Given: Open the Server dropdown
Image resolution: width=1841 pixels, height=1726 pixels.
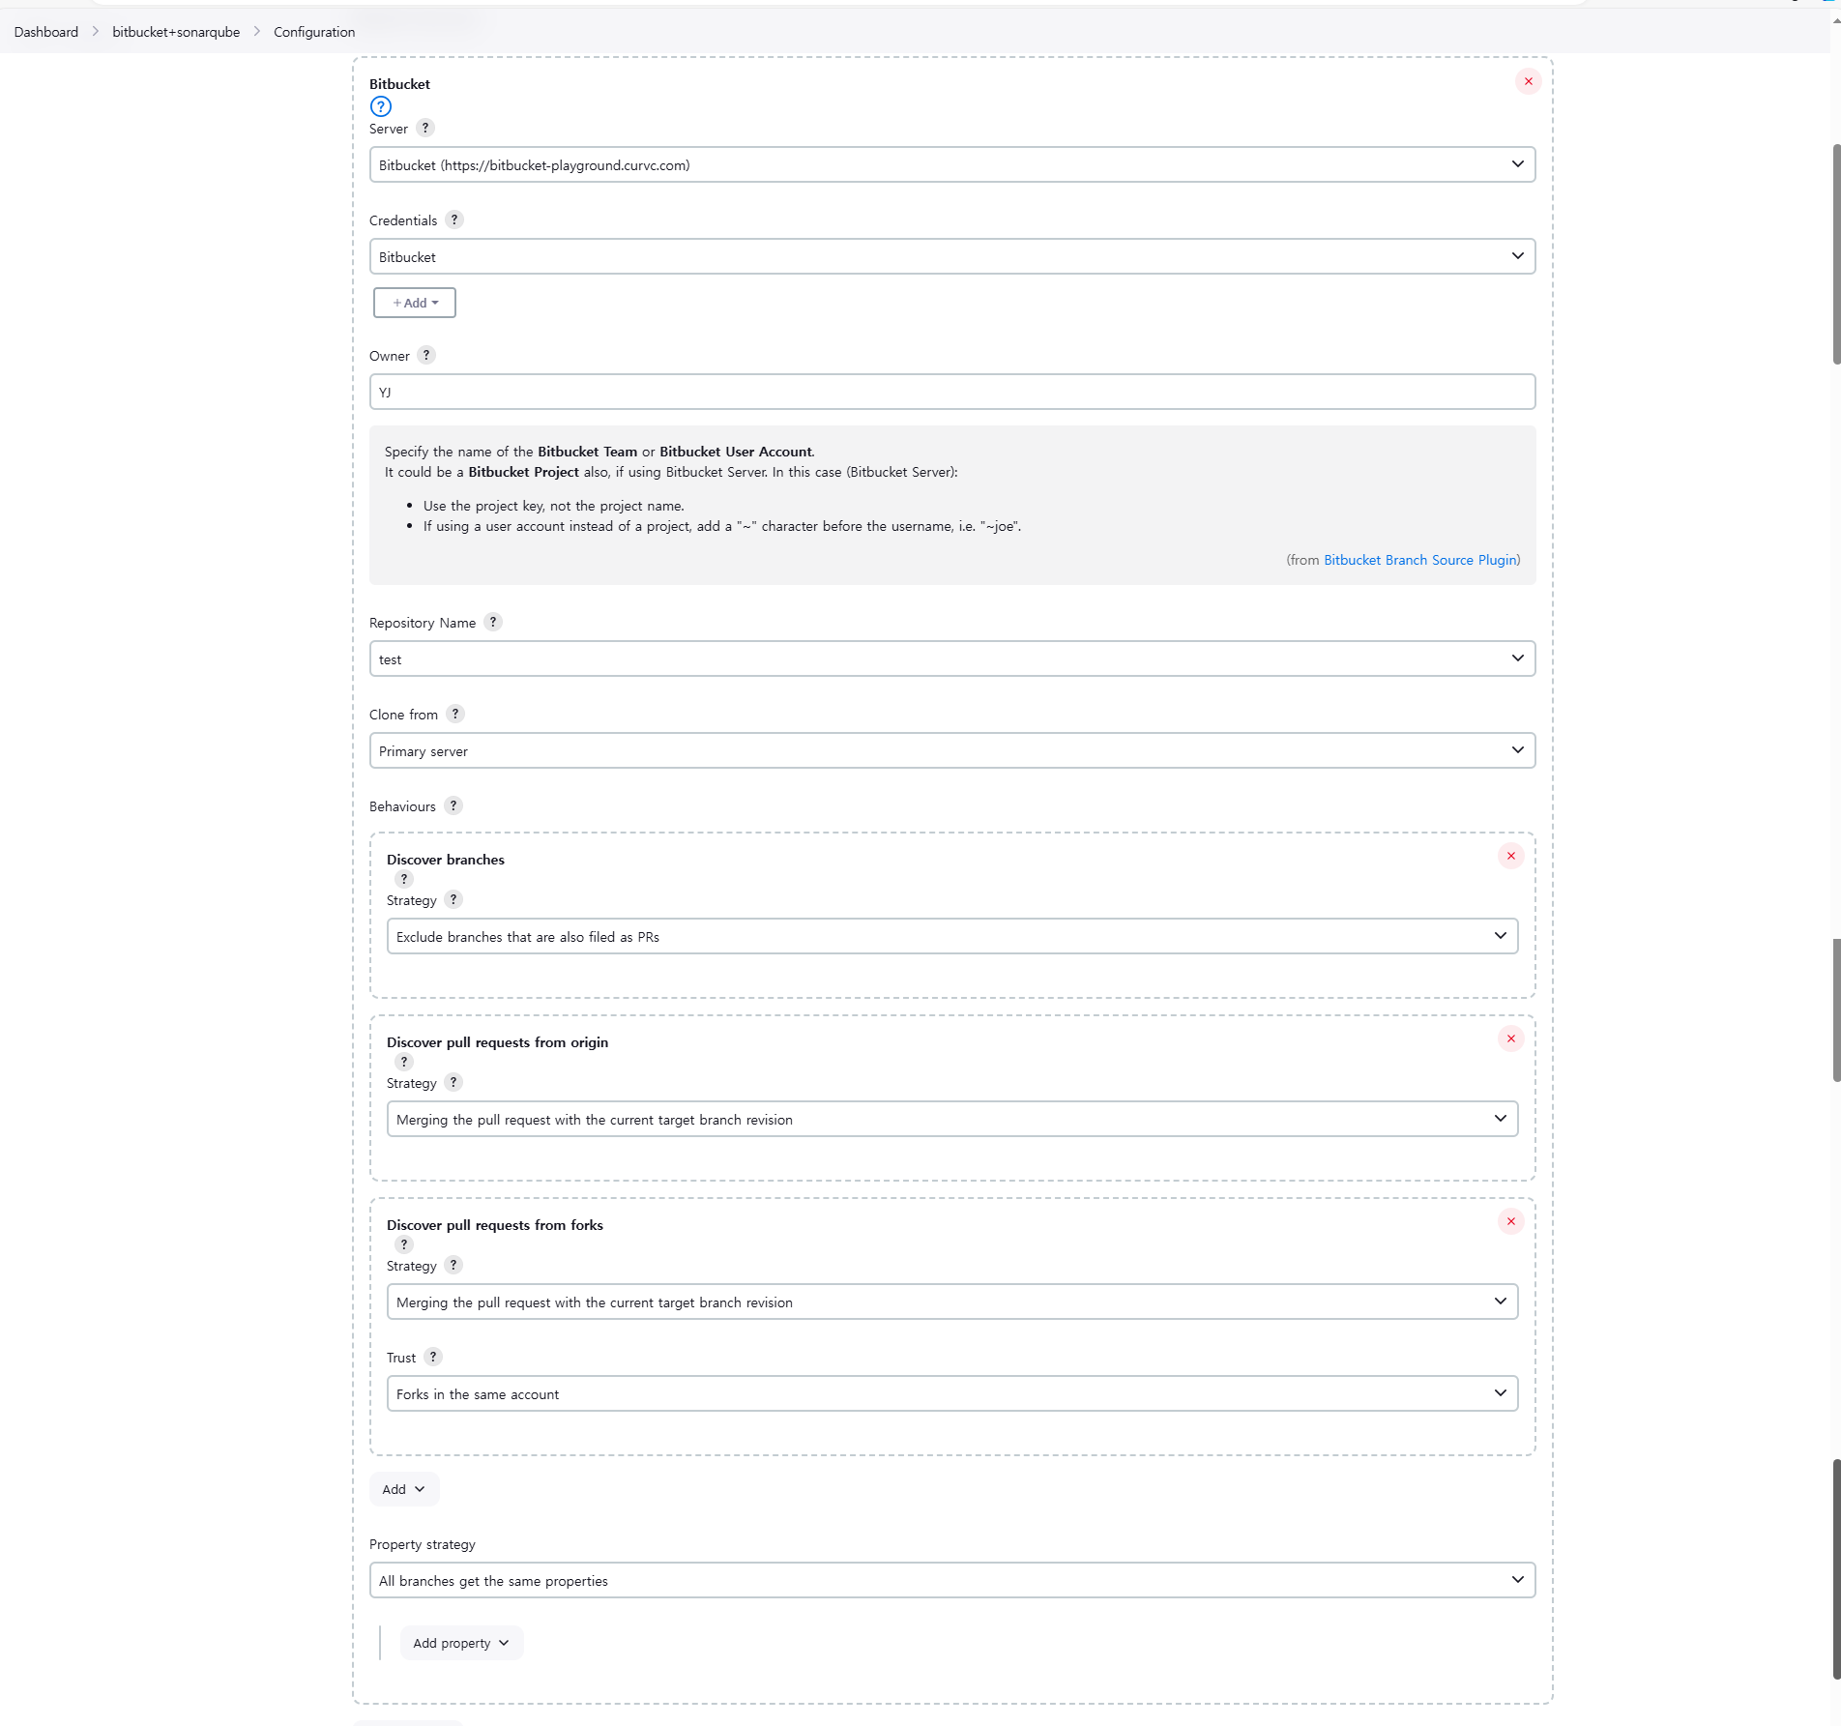Looking at the screenshot, I should pyautogui.click(x=952, y=164).
